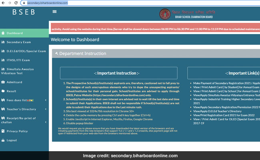The width and height of the screenshot is (260, 160).
Task: Click the Admitcard sidebar icon
Action: click(x=3, y=82)
